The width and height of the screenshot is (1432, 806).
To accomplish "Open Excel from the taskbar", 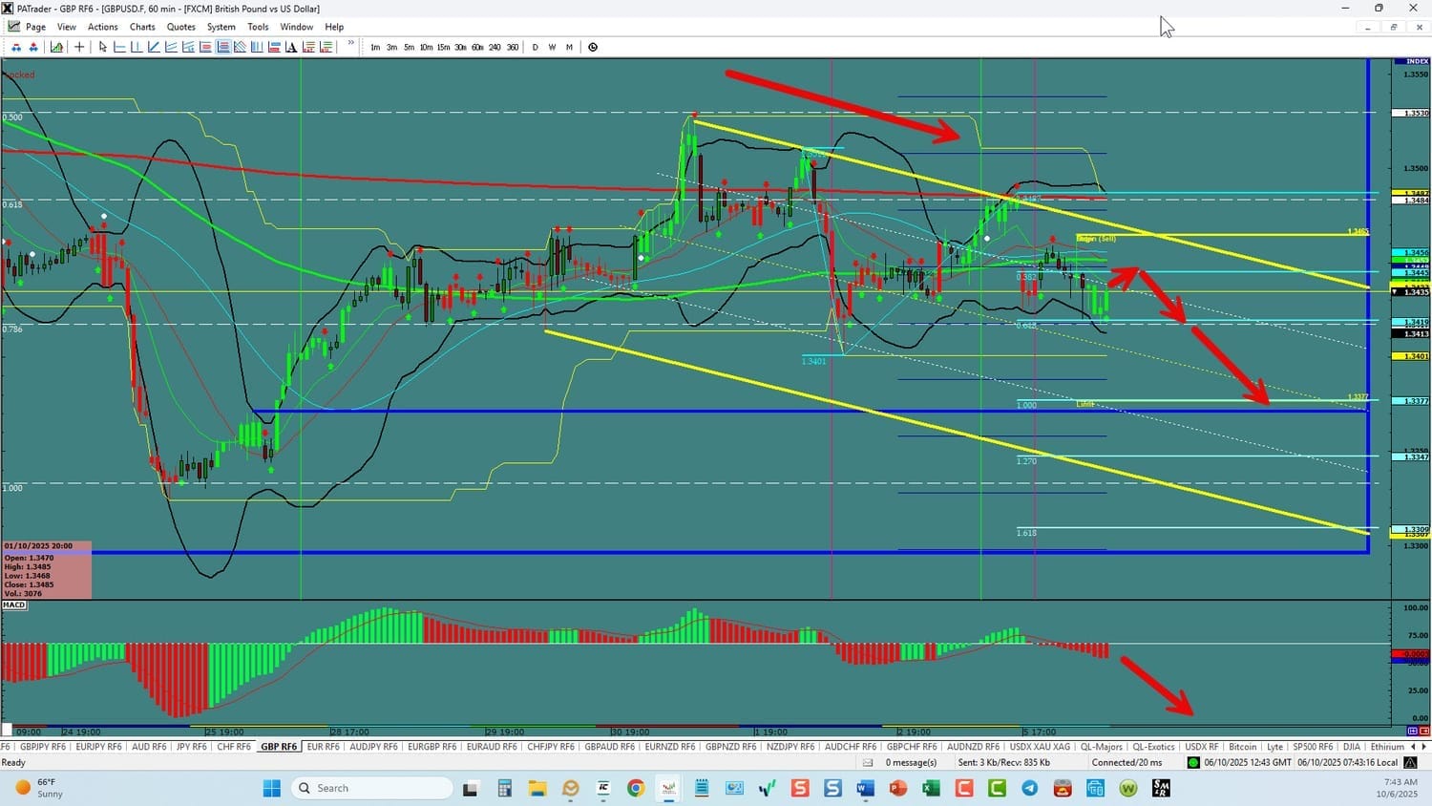I will coord(931,788).
